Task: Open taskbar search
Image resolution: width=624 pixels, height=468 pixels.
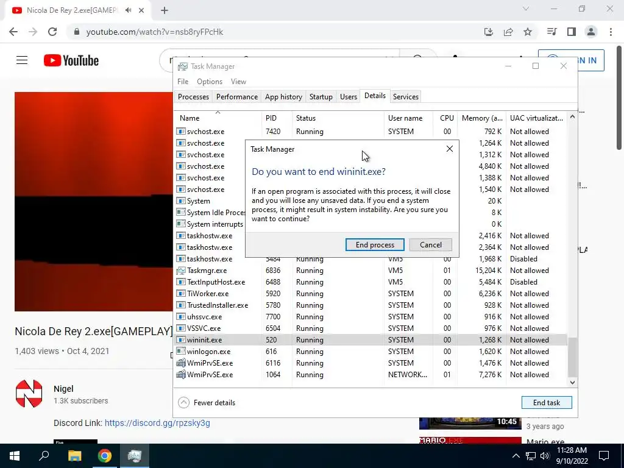Action: [44, 456]
